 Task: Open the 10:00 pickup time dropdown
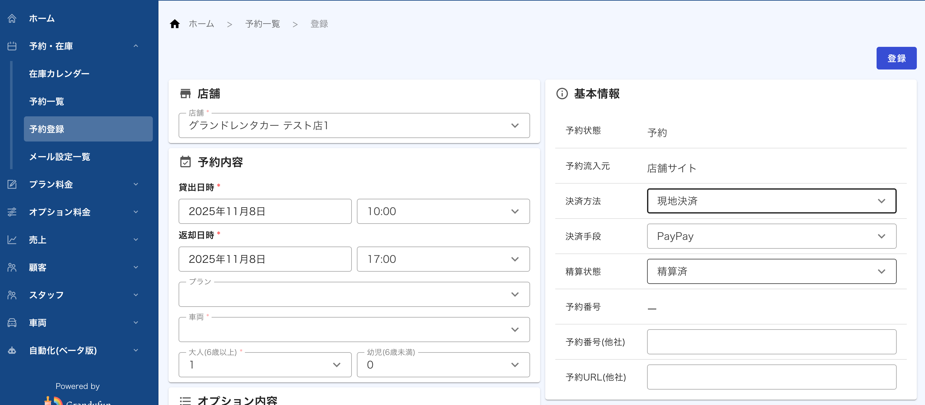pyautogui.click(x=443, y=211)
